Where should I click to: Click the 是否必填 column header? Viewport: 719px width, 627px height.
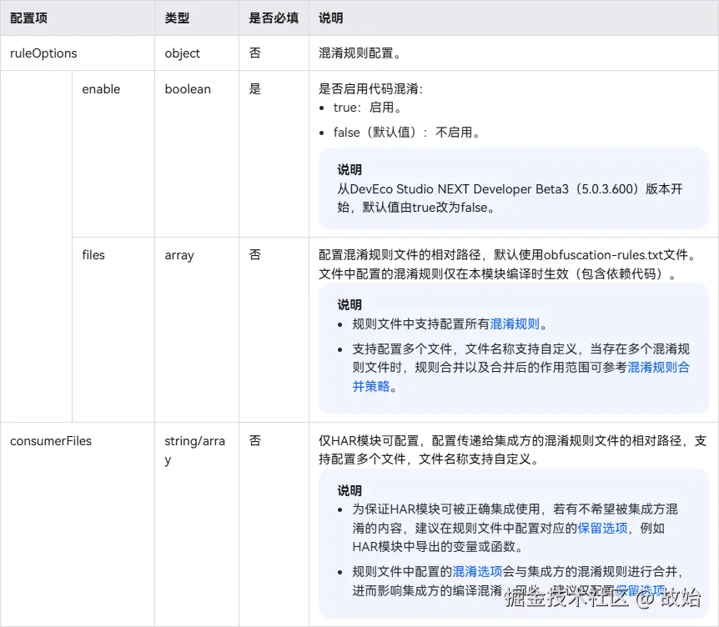pos(273,18)
